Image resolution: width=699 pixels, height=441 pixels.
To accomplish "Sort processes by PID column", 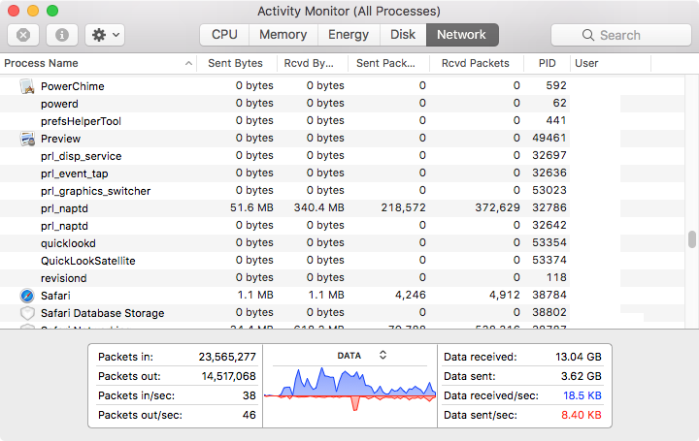I will [x=547, y=63].
